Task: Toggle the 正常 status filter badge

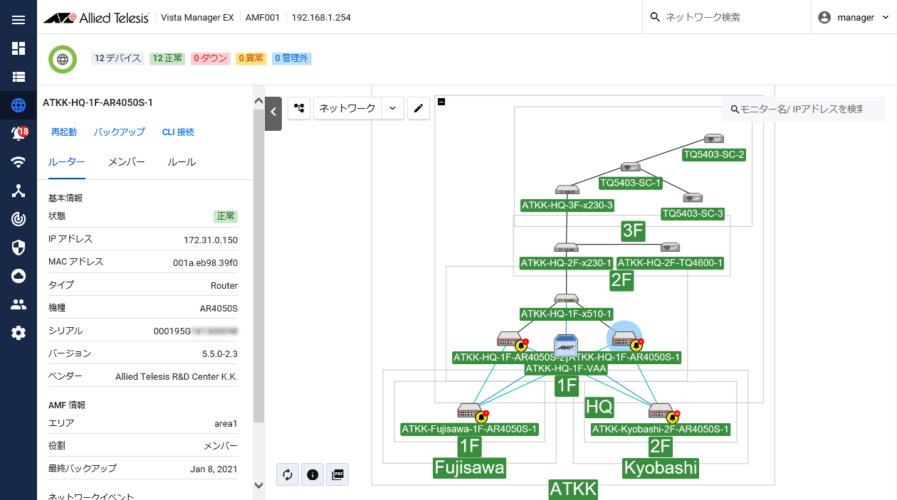Action: [x=167, y=58]
